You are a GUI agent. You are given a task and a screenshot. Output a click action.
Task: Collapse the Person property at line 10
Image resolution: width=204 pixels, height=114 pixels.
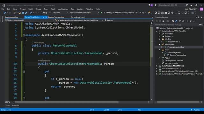[24, 64]
